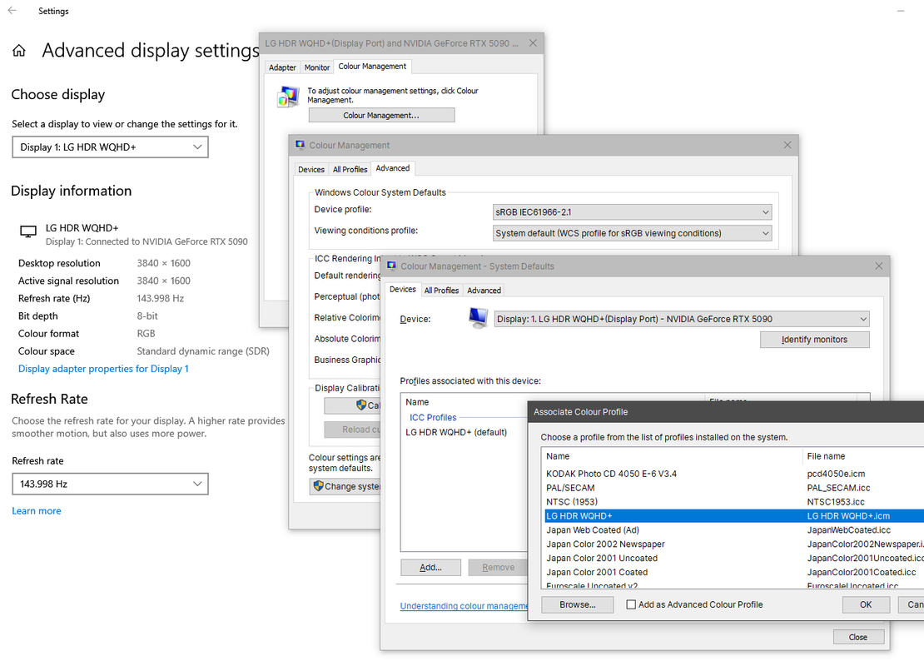Click the System Defaults window title icon
The height and width of the screenshot is (666, 924).
tap(391, 266)
